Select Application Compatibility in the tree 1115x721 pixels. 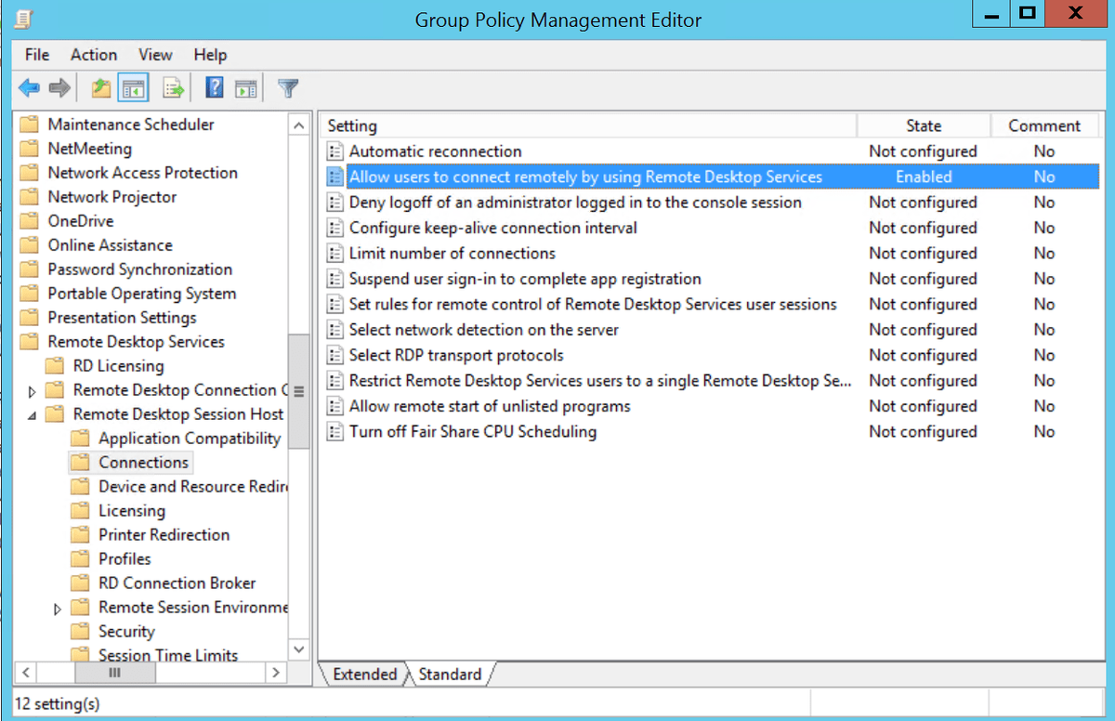pos(190,439)
